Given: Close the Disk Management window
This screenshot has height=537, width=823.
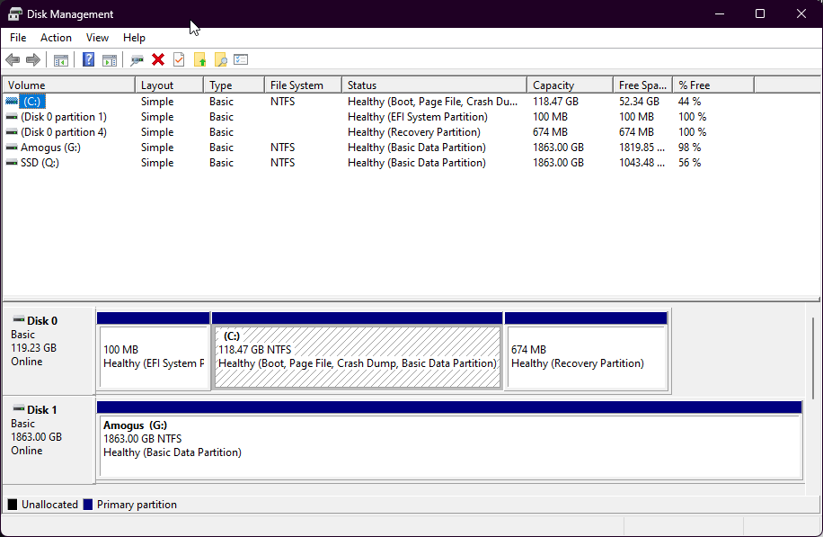Looking at the screenshot, I should pyautogui.click(x=801, y=13).
